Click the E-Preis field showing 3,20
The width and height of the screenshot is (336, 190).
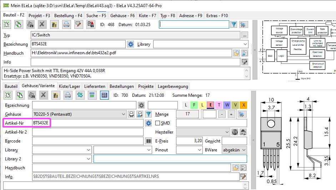pos(190,141)
